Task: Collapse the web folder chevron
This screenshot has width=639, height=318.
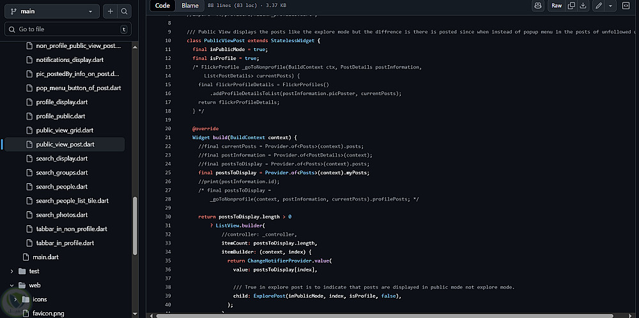Action: click(12, 285)
